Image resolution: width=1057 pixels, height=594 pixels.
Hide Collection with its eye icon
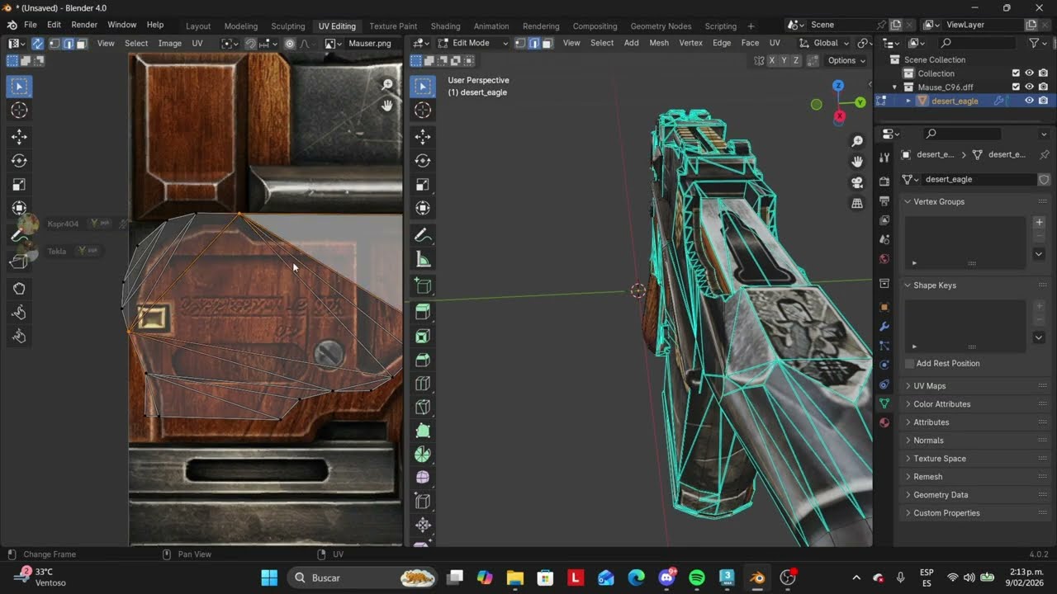(x=1029, y=73)
